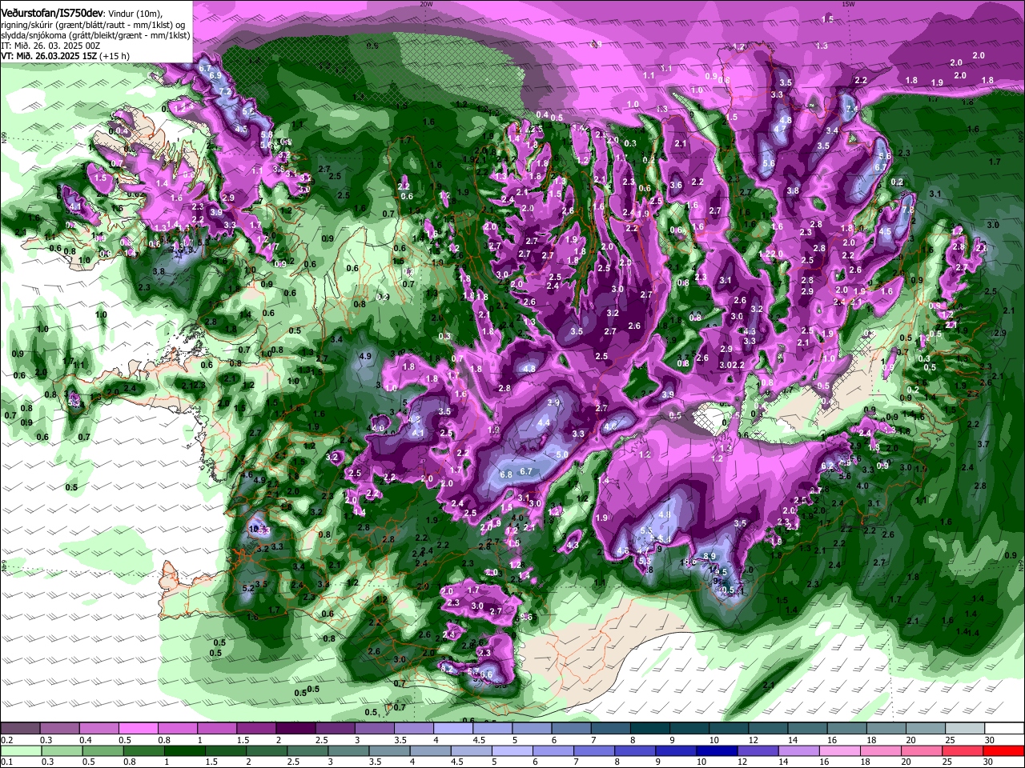The image size is (1025, 768).
Task: Click the '20W' longitude label
Action: coord(426,4)
